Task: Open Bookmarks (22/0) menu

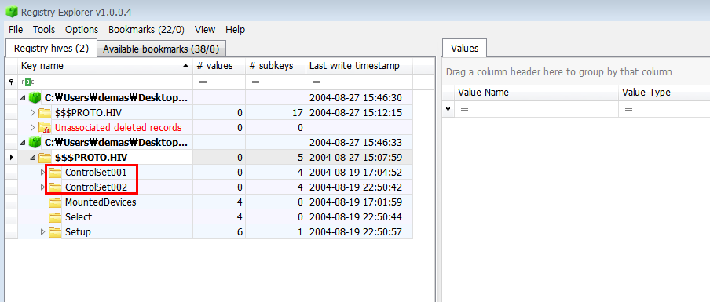Action: 146,30
